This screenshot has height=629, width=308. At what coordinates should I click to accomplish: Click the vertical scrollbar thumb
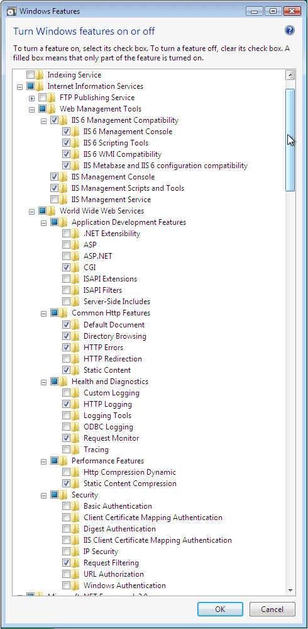click(290, 140)
